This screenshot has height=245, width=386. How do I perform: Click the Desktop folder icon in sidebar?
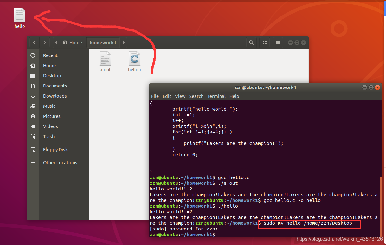(33, 76)
